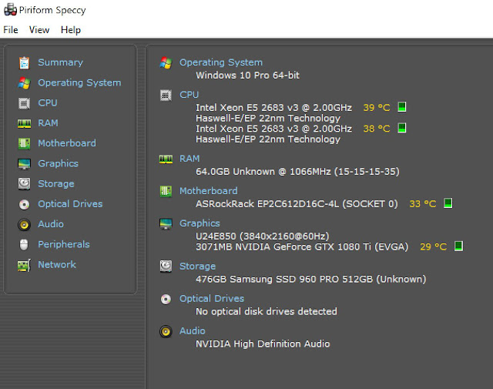The width and height of the screenshot is (493, 389).
Task: Click the green temperature icon beside 39 °C
Action: coord(402,107)
